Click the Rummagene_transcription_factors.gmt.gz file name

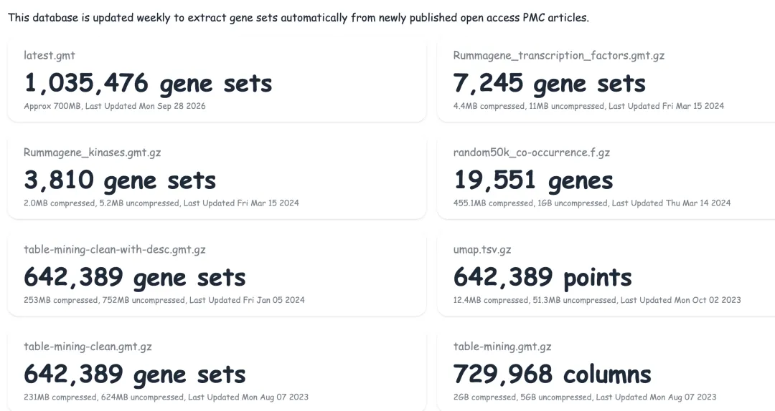coord(558,56)
